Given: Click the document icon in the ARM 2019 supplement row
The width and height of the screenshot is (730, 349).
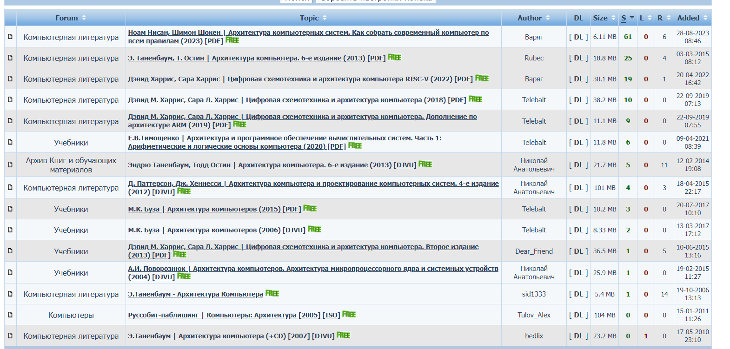Looking at the screenshot, I should click(10, 121).
